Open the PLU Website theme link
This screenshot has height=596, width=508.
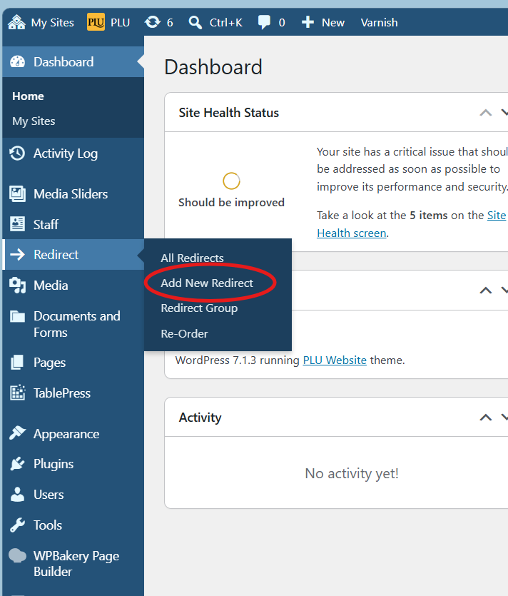[x=335, y=360]
